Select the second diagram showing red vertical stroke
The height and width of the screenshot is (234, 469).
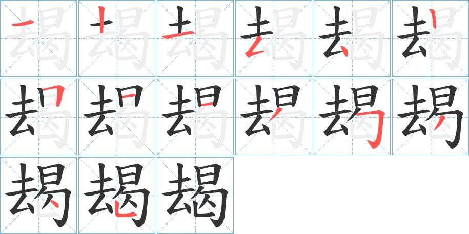click(117, 38)
